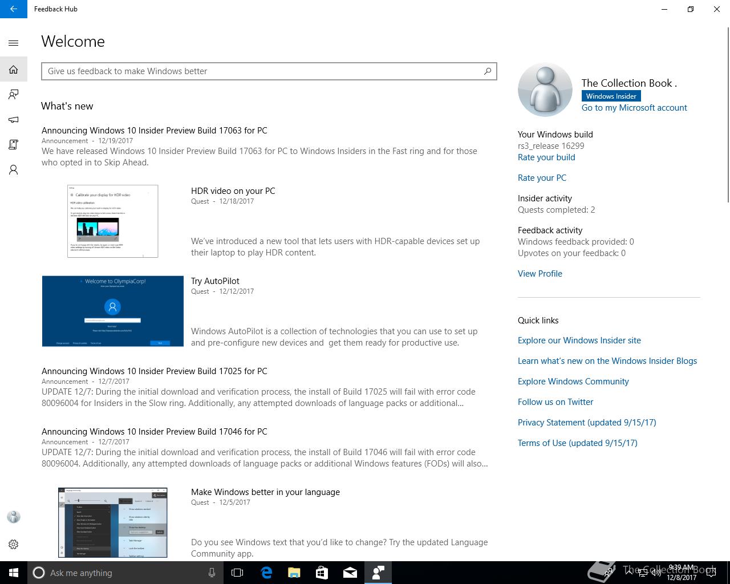Click the 'Give us feedback' search box
The height and width of the screenshot is (584, 730).
[x=269, y=71]
